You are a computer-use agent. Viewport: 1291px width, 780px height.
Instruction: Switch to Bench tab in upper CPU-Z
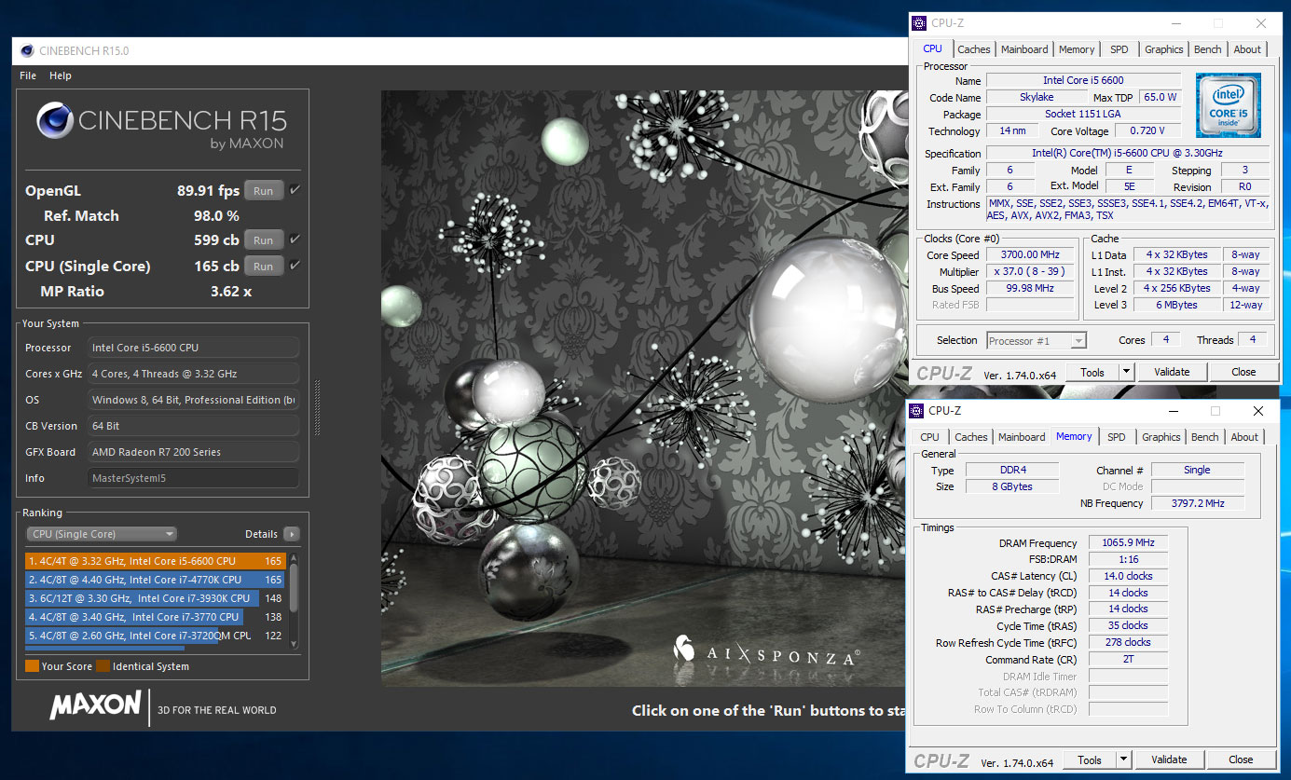1208,49
